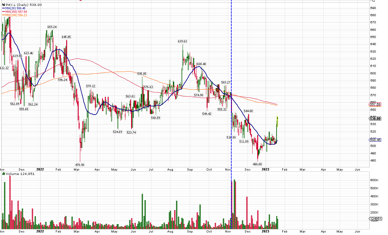This screenshot has width=388, height=235.
Task: Click the candlestick icon beside PAY.L
Action: (x=3, y=5)
